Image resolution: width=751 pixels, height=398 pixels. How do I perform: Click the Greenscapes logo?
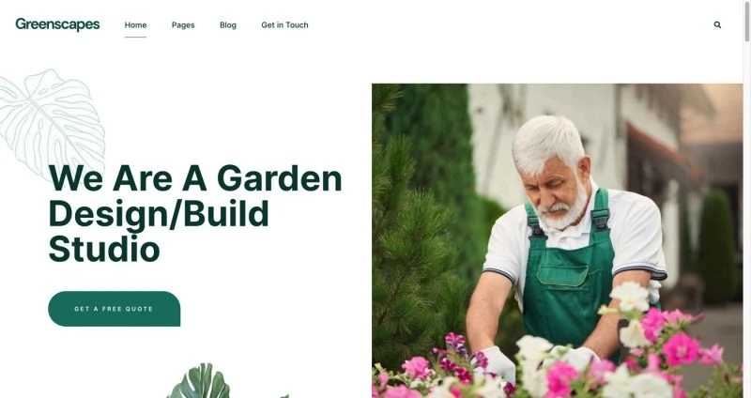tap(57, 24)
